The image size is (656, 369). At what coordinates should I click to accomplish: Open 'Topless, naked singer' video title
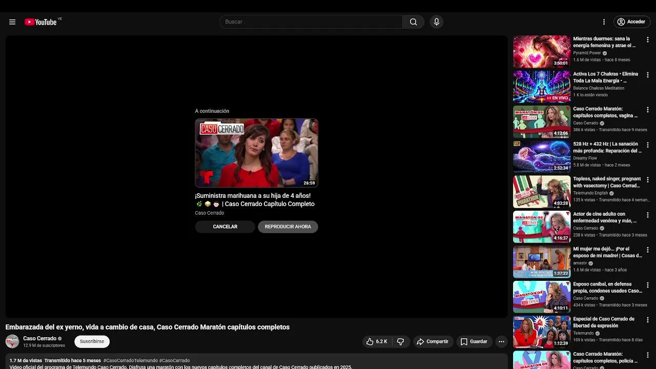(607, 182)
